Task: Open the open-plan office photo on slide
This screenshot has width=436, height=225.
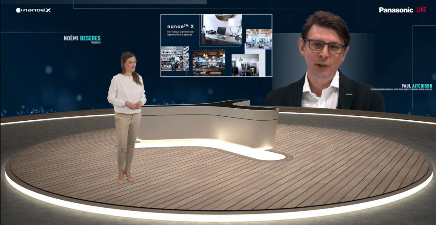Action: (x=259, y=39)
